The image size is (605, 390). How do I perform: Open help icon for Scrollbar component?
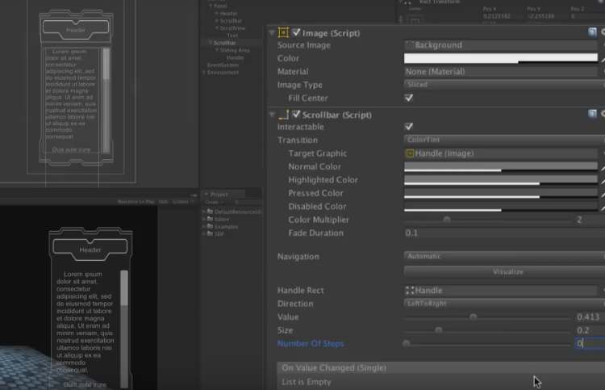click(592, 115)
